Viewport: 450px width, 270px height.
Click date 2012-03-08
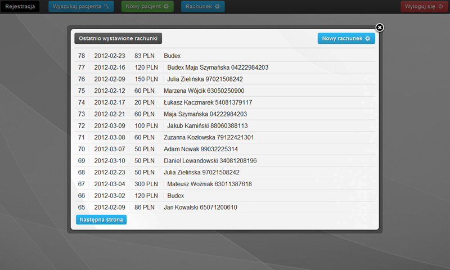pyautogui.click(x=110, y=137)
